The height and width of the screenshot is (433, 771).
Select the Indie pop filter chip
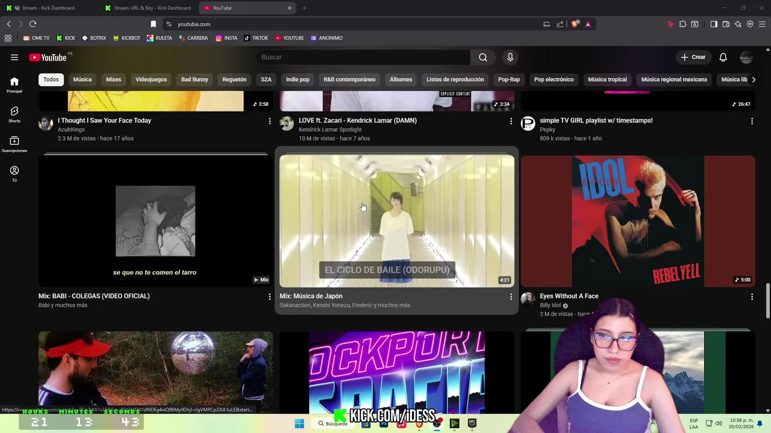(298, 79)
